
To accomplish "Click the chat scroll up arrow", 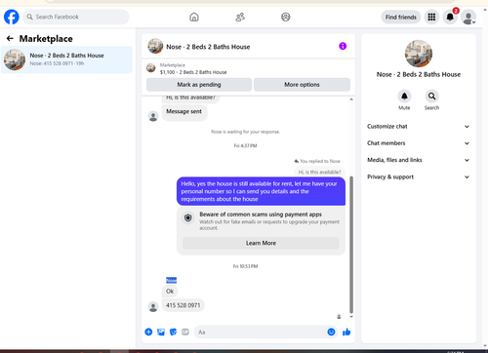I will click(x=351, y=99).
